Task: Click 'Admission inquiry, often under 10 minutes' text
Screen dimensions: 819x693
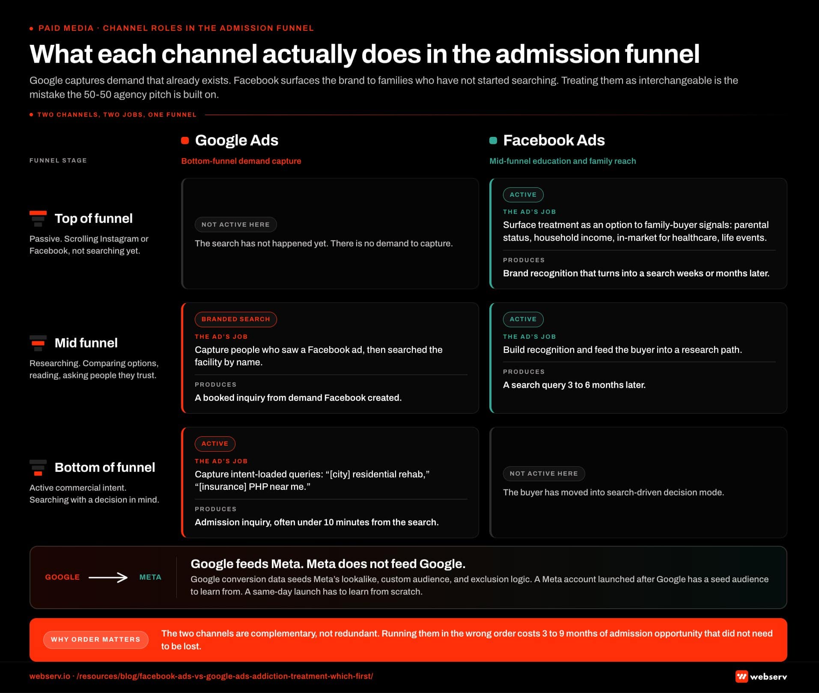Action: [317, 522]
